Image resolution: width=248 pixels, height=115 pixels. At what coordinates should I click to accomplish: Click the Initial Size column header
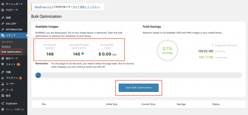pos(111,104)
